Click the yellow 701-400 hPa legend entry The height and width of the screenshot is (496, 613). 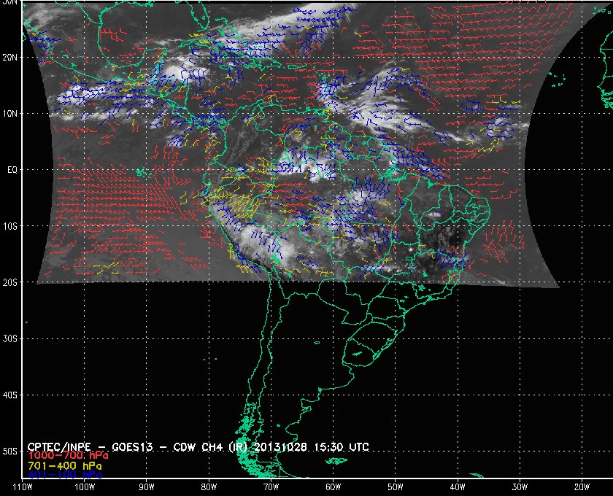coord(64,466)
